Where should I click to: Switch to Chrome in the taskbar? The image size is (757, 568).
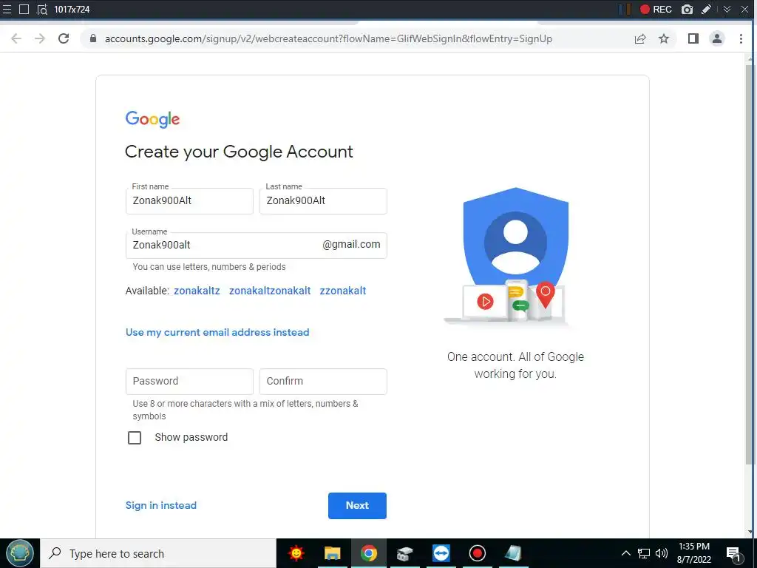[x=368, y=553]
